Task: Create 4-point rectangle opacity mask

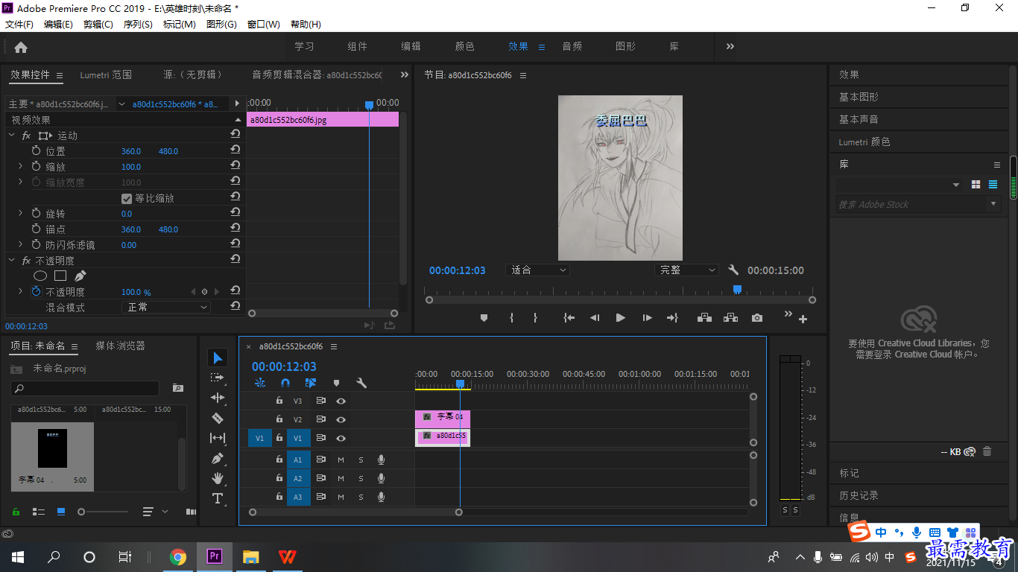Action: pos(60,276)
